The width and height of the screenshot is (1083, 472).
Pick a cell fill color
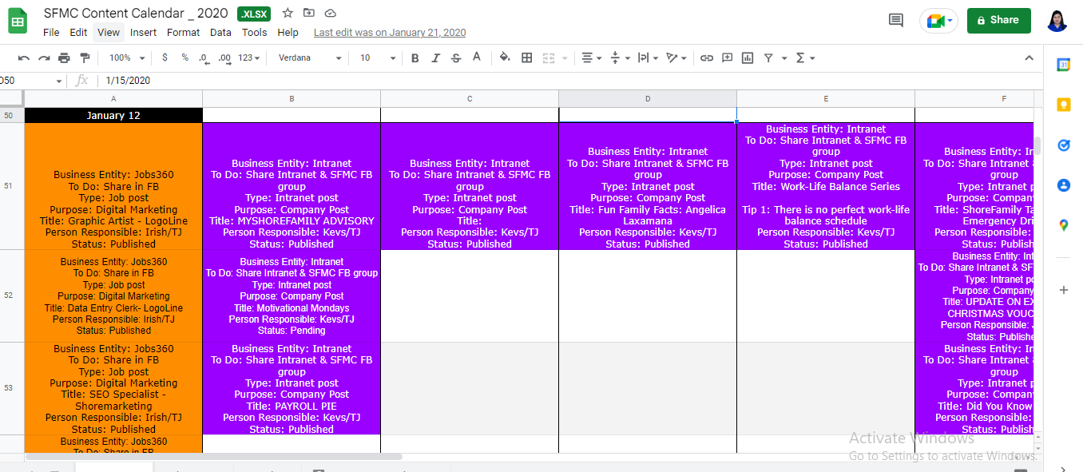pyautogui.click(x=505, y=58)
